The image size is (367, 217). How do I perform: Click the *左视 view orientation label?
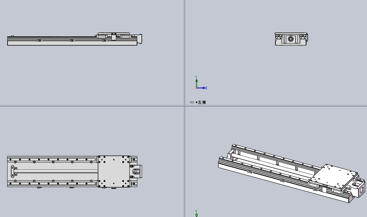201,102
